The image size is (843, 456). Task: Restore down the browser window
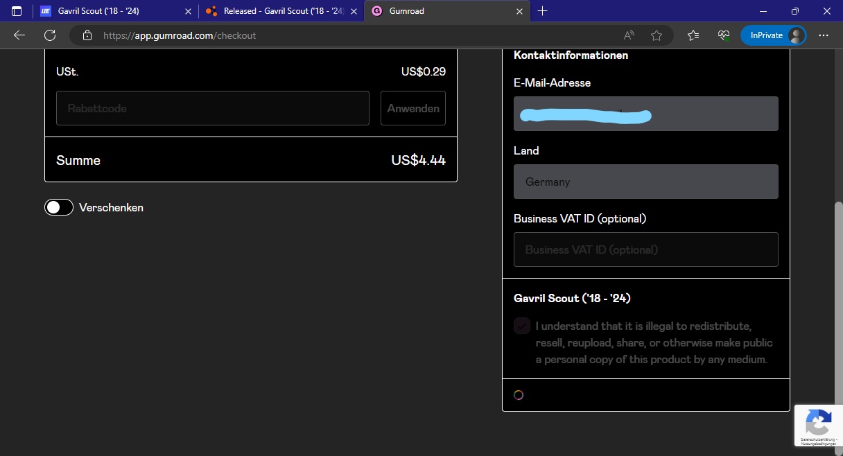[x=795, y=11]
